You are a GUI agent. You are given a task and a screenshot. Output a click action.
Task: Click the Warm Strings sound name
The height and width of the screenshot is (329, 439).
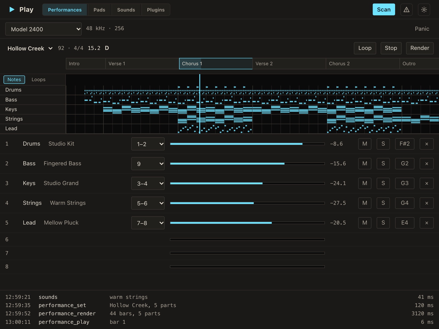(x=68, y=203)
